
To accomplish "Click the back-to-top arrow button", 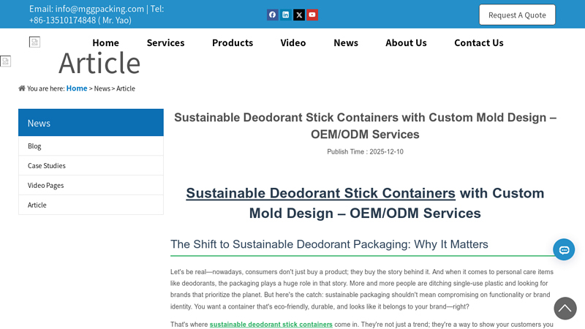I will pos(565,309).
